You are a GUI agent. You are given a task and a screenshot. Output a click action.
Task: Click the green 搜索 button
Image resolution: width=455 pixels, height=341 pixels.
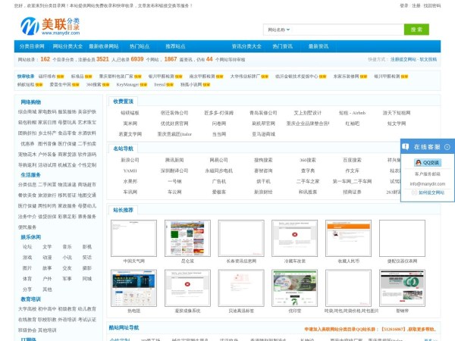point(416,30)
